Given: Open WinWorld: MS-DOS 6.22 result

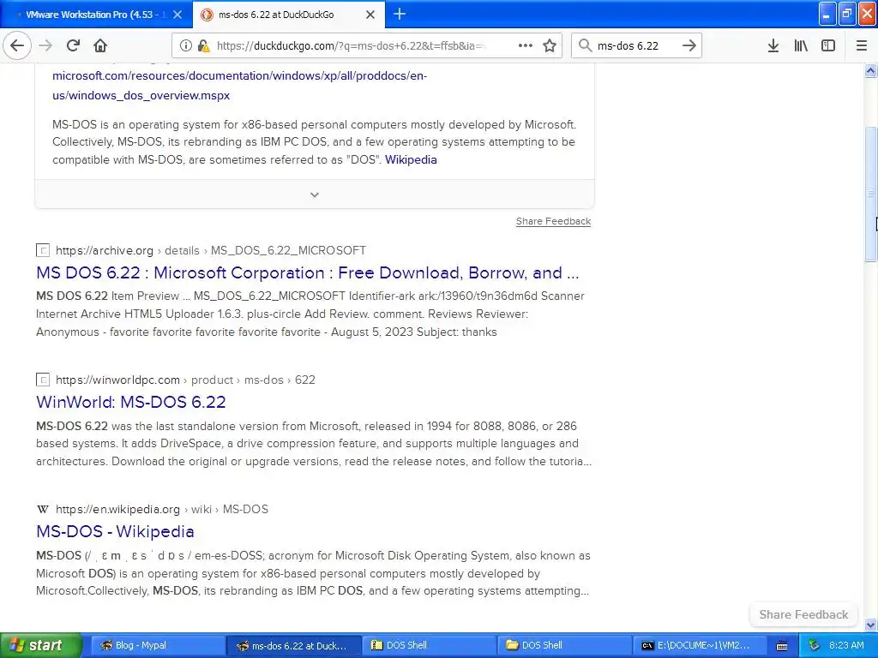Looking at the screenshot, I should 131,402.
